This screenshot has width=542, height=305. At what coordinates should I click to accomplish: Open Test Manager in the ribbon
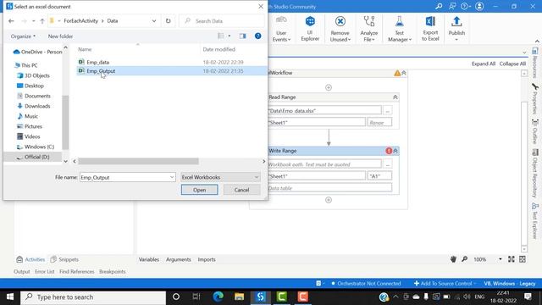(399, 29)
